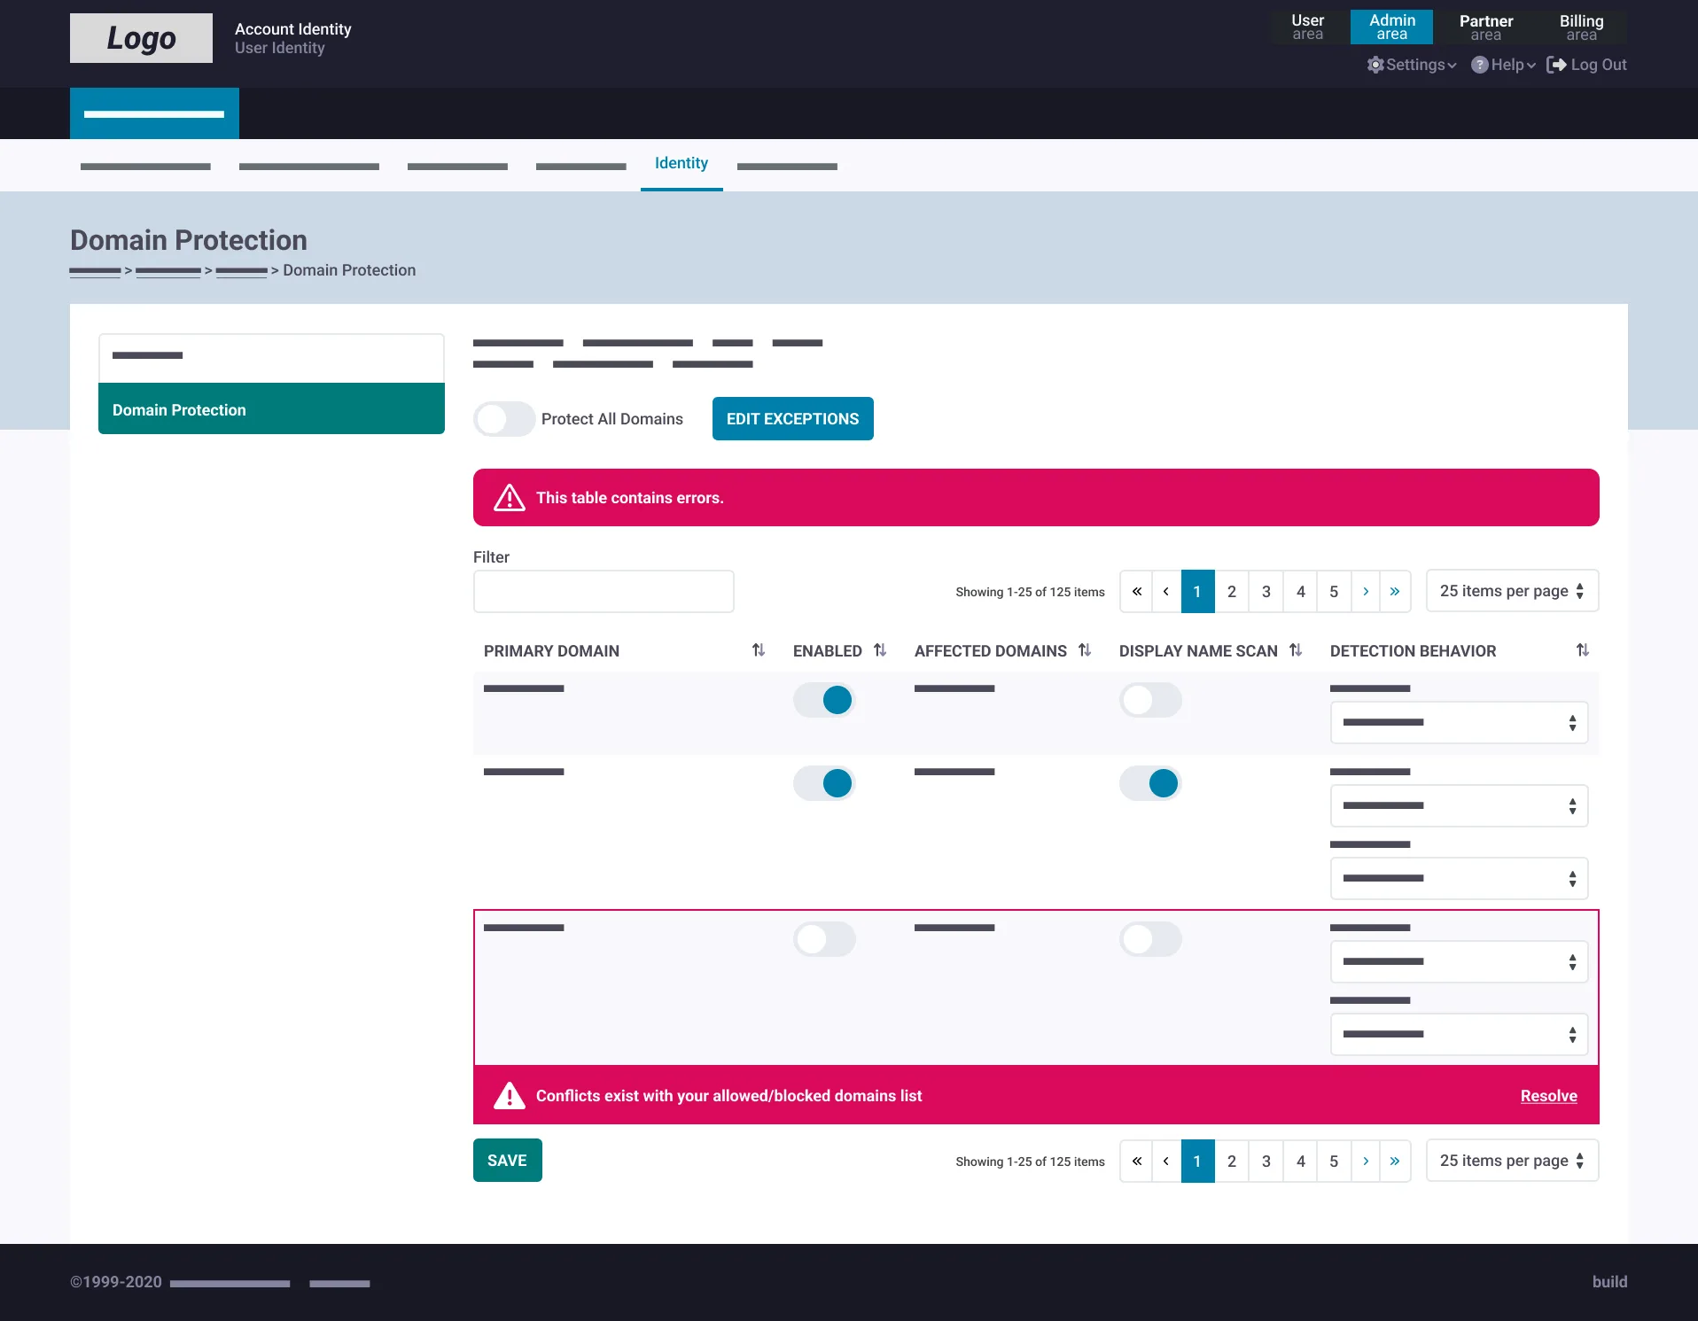The image size is (1698, 1321).
Task: Sort by the Primary Domain column arrows
Action: tap(759, 650)
